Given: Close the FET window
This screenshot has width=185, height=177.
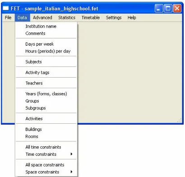Looking at the screenshot, I should pyautogui.click(x=177, y=8).
